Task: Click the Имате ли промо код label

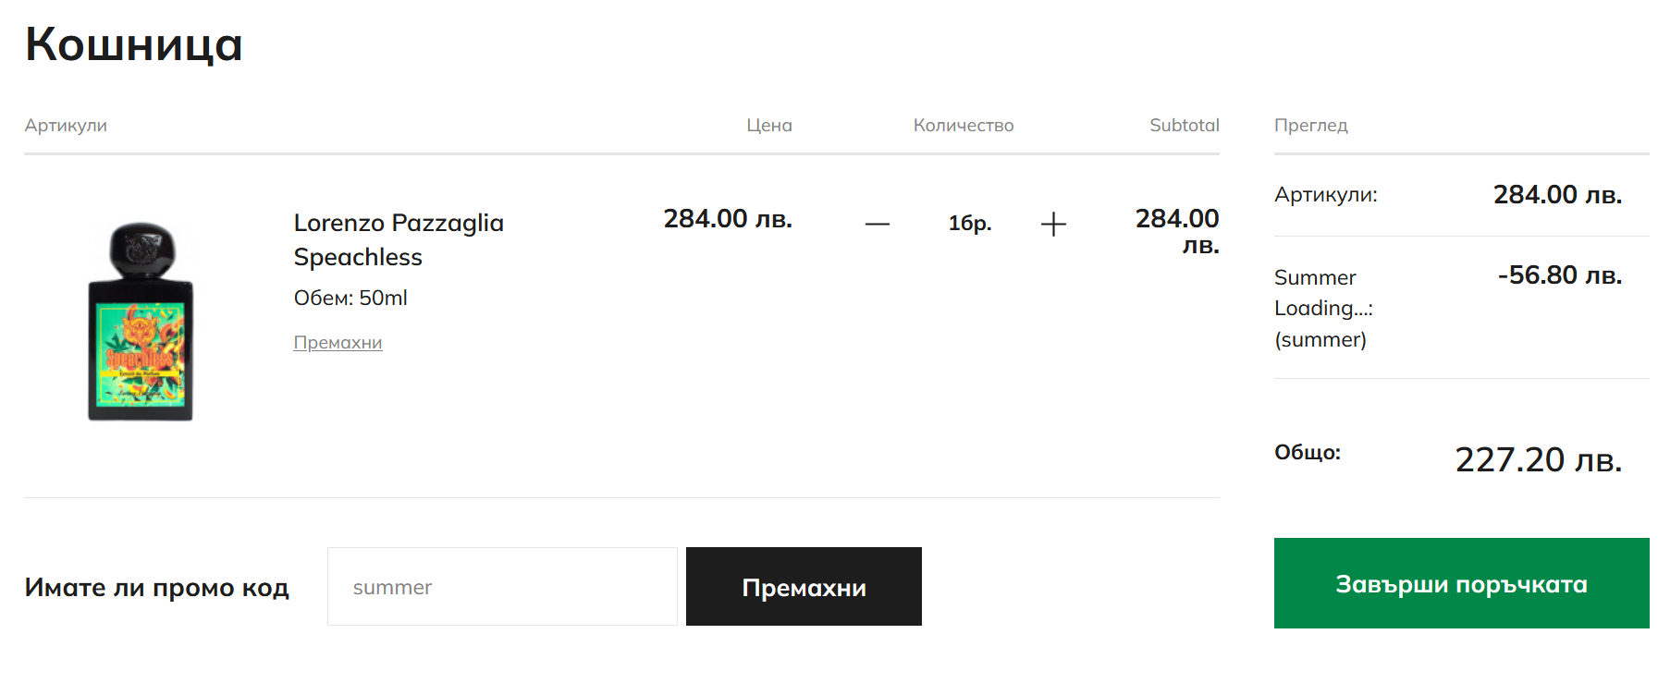Action: 157,587
